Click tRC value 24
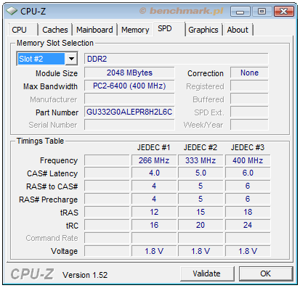The height and width of the screenshot is (288, 300). [248, 225]
